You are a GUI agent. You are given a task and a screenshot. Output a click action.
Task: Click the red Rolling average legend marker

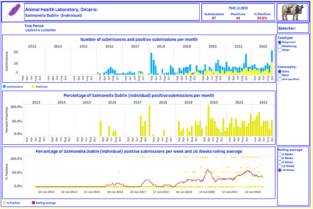(x=33, y=203)
